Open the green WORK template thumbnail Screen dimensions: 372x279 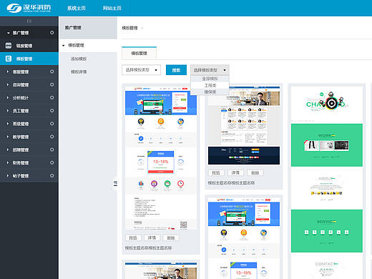(327, 145)
